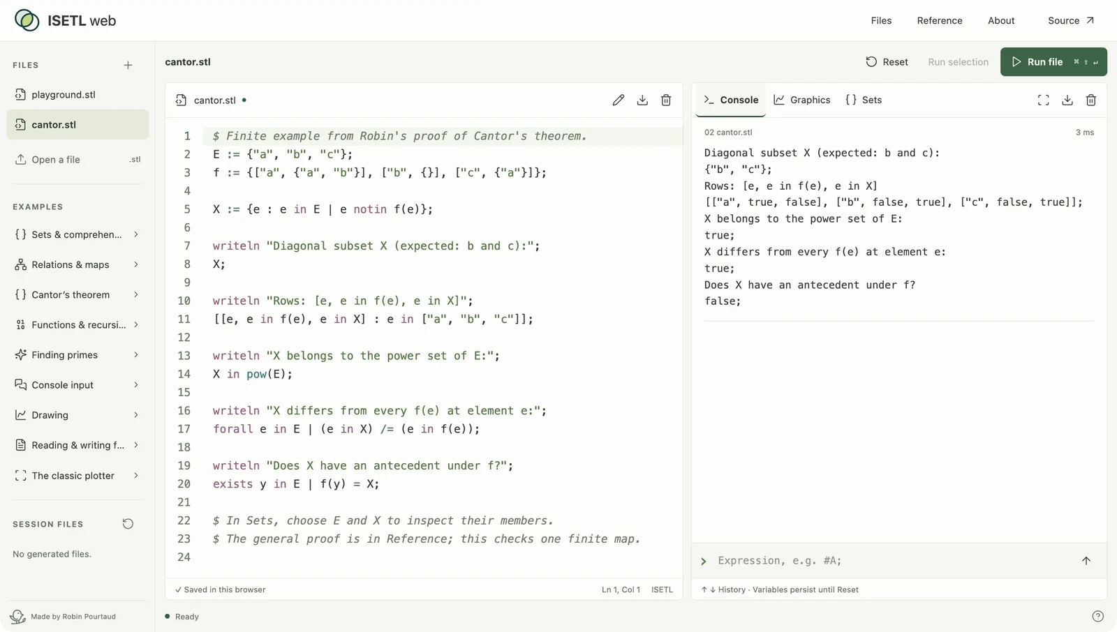Rename cantor.stl with the pencil icon
1117x632 pixels.
click(618, 100)
